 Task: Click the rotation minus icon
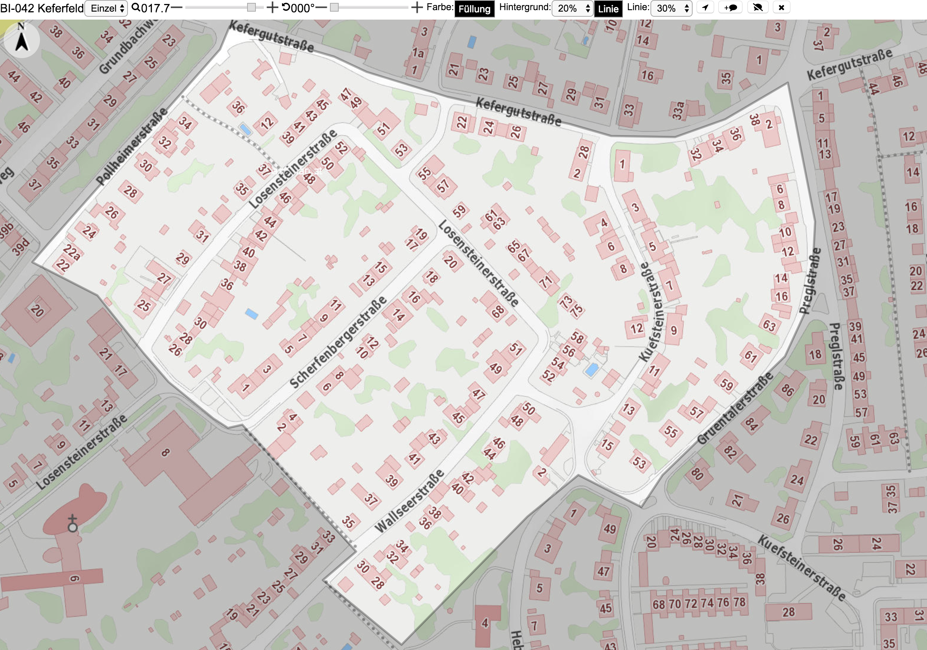(x=321, y=8)
